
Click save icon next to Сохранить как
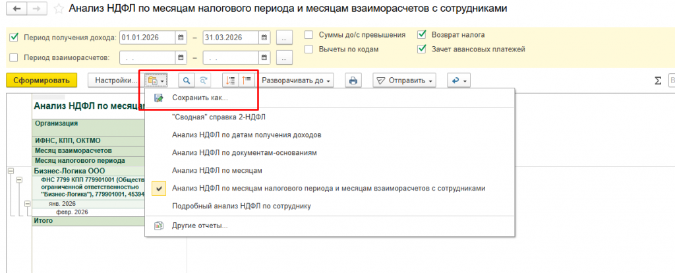click(159, 98)
